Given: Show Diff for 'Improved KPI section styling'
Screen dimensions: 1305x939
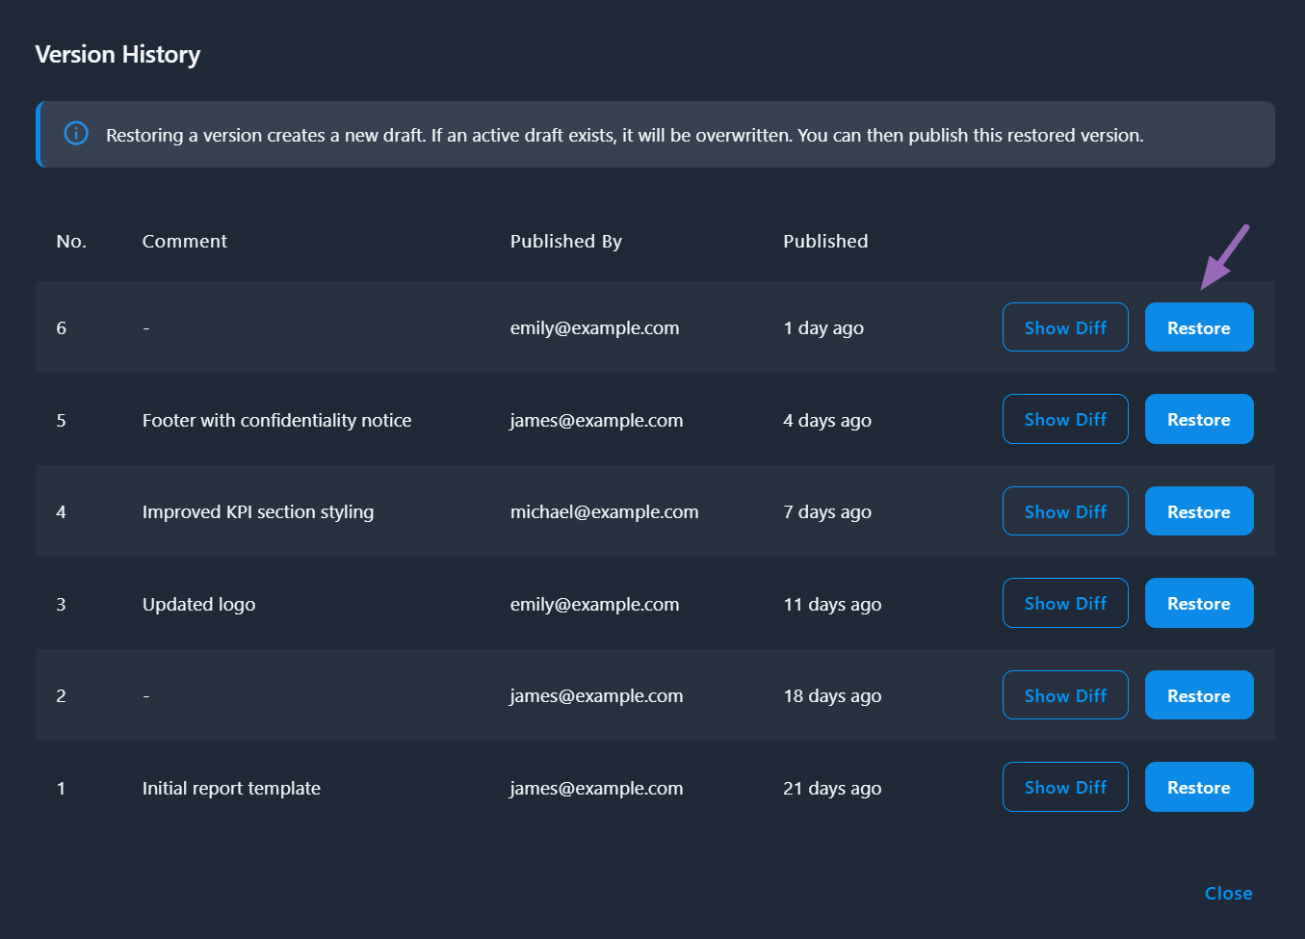Looking at the screenshot, I should (1065, 510).
